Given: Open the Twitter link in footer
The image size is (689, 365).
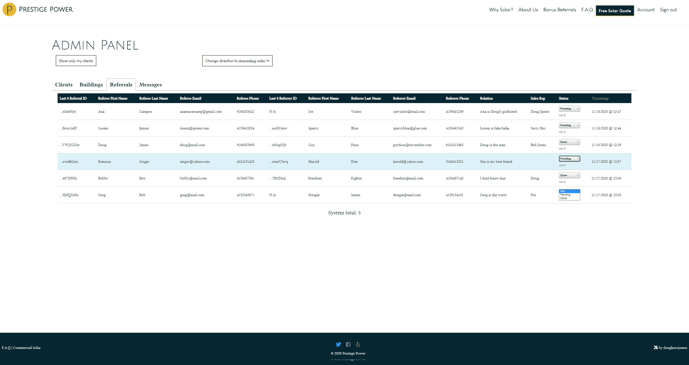Looking at the screenshot, I should [338, 344].
